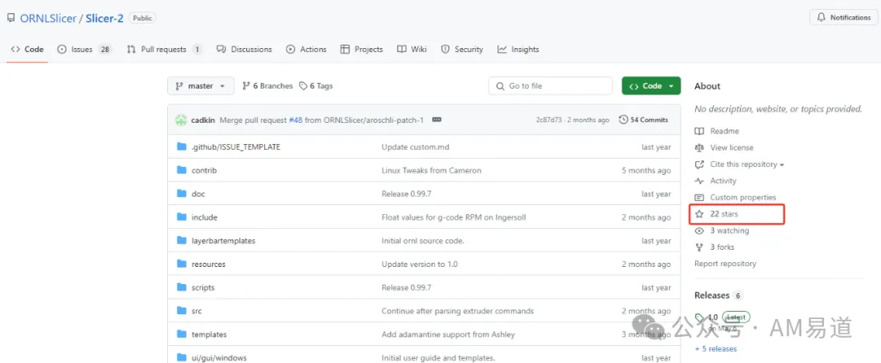Open commit Continue after parsing extruder commands

click(458, 311)
